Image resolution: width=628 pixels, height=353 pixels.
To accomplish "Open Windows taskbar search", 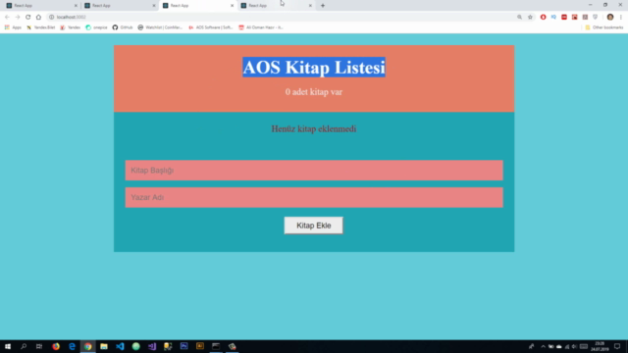I will tap(24, 346).
